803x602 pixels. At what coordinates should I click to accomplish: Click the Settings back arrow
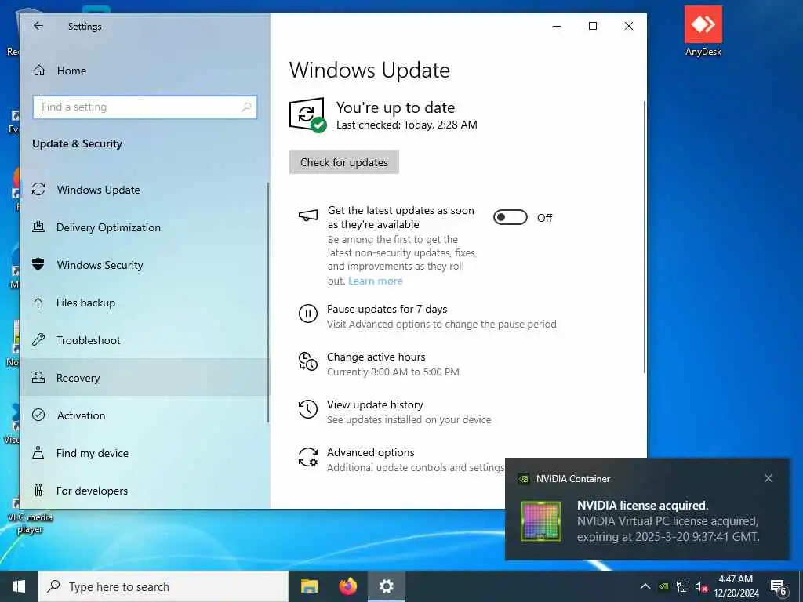38,26
